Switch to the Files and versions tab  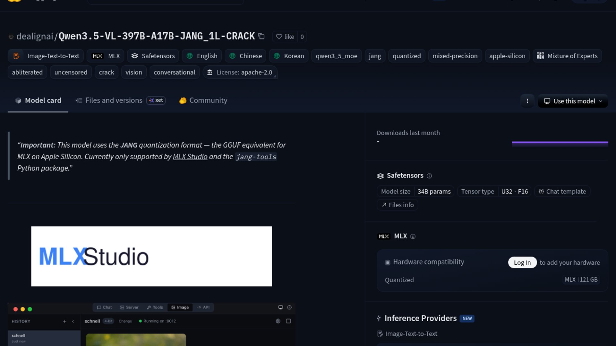(114, 100)
